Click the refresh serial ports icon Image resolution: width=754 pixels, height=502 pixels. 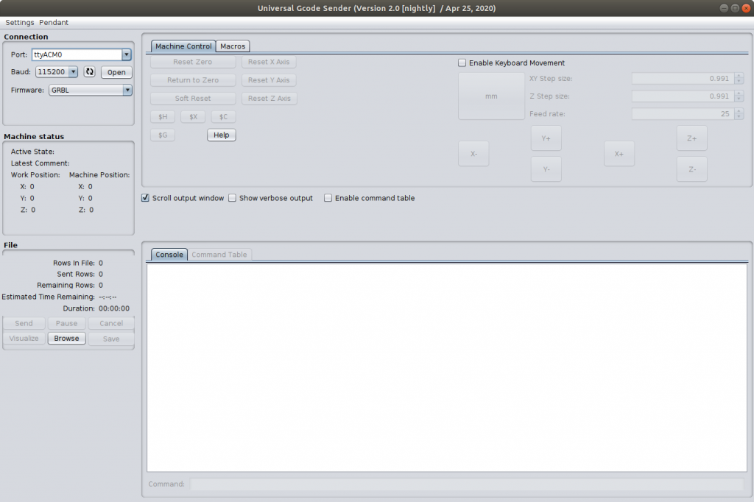click(90, 72)
